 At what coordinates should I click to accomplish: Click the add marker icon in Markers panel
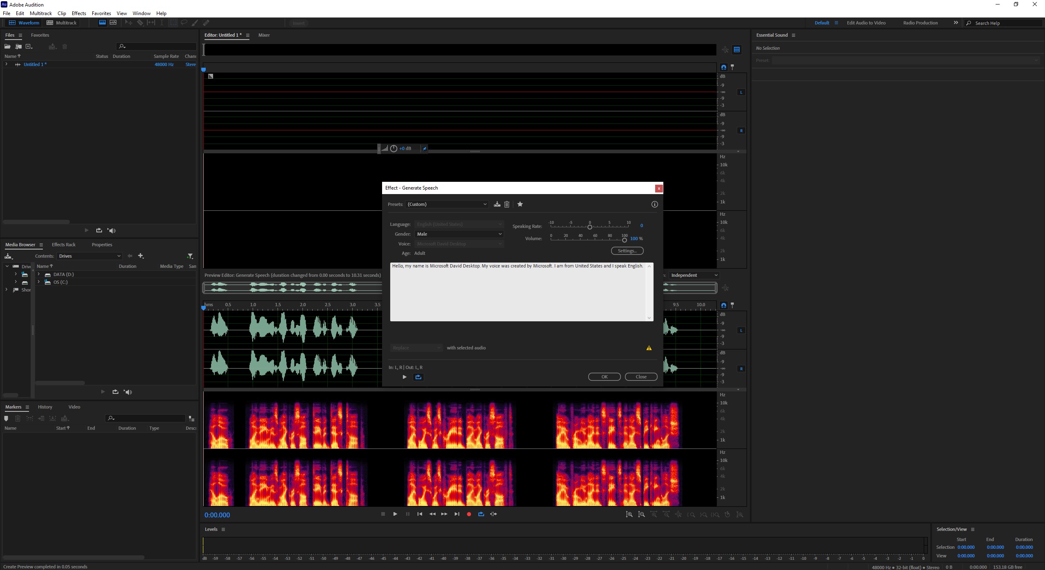(6, 418)
